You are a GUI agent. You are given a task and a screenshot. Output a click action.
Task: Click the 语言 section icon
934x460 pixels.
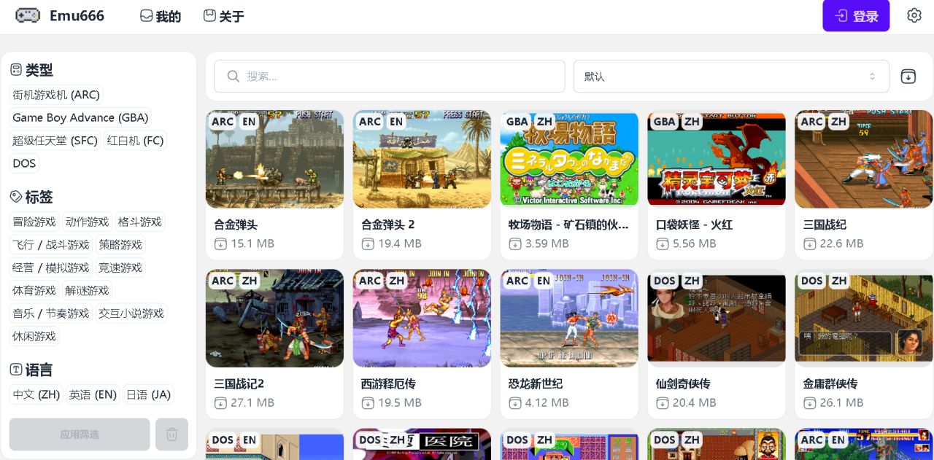pyautogui.click(x=16, y=370)
